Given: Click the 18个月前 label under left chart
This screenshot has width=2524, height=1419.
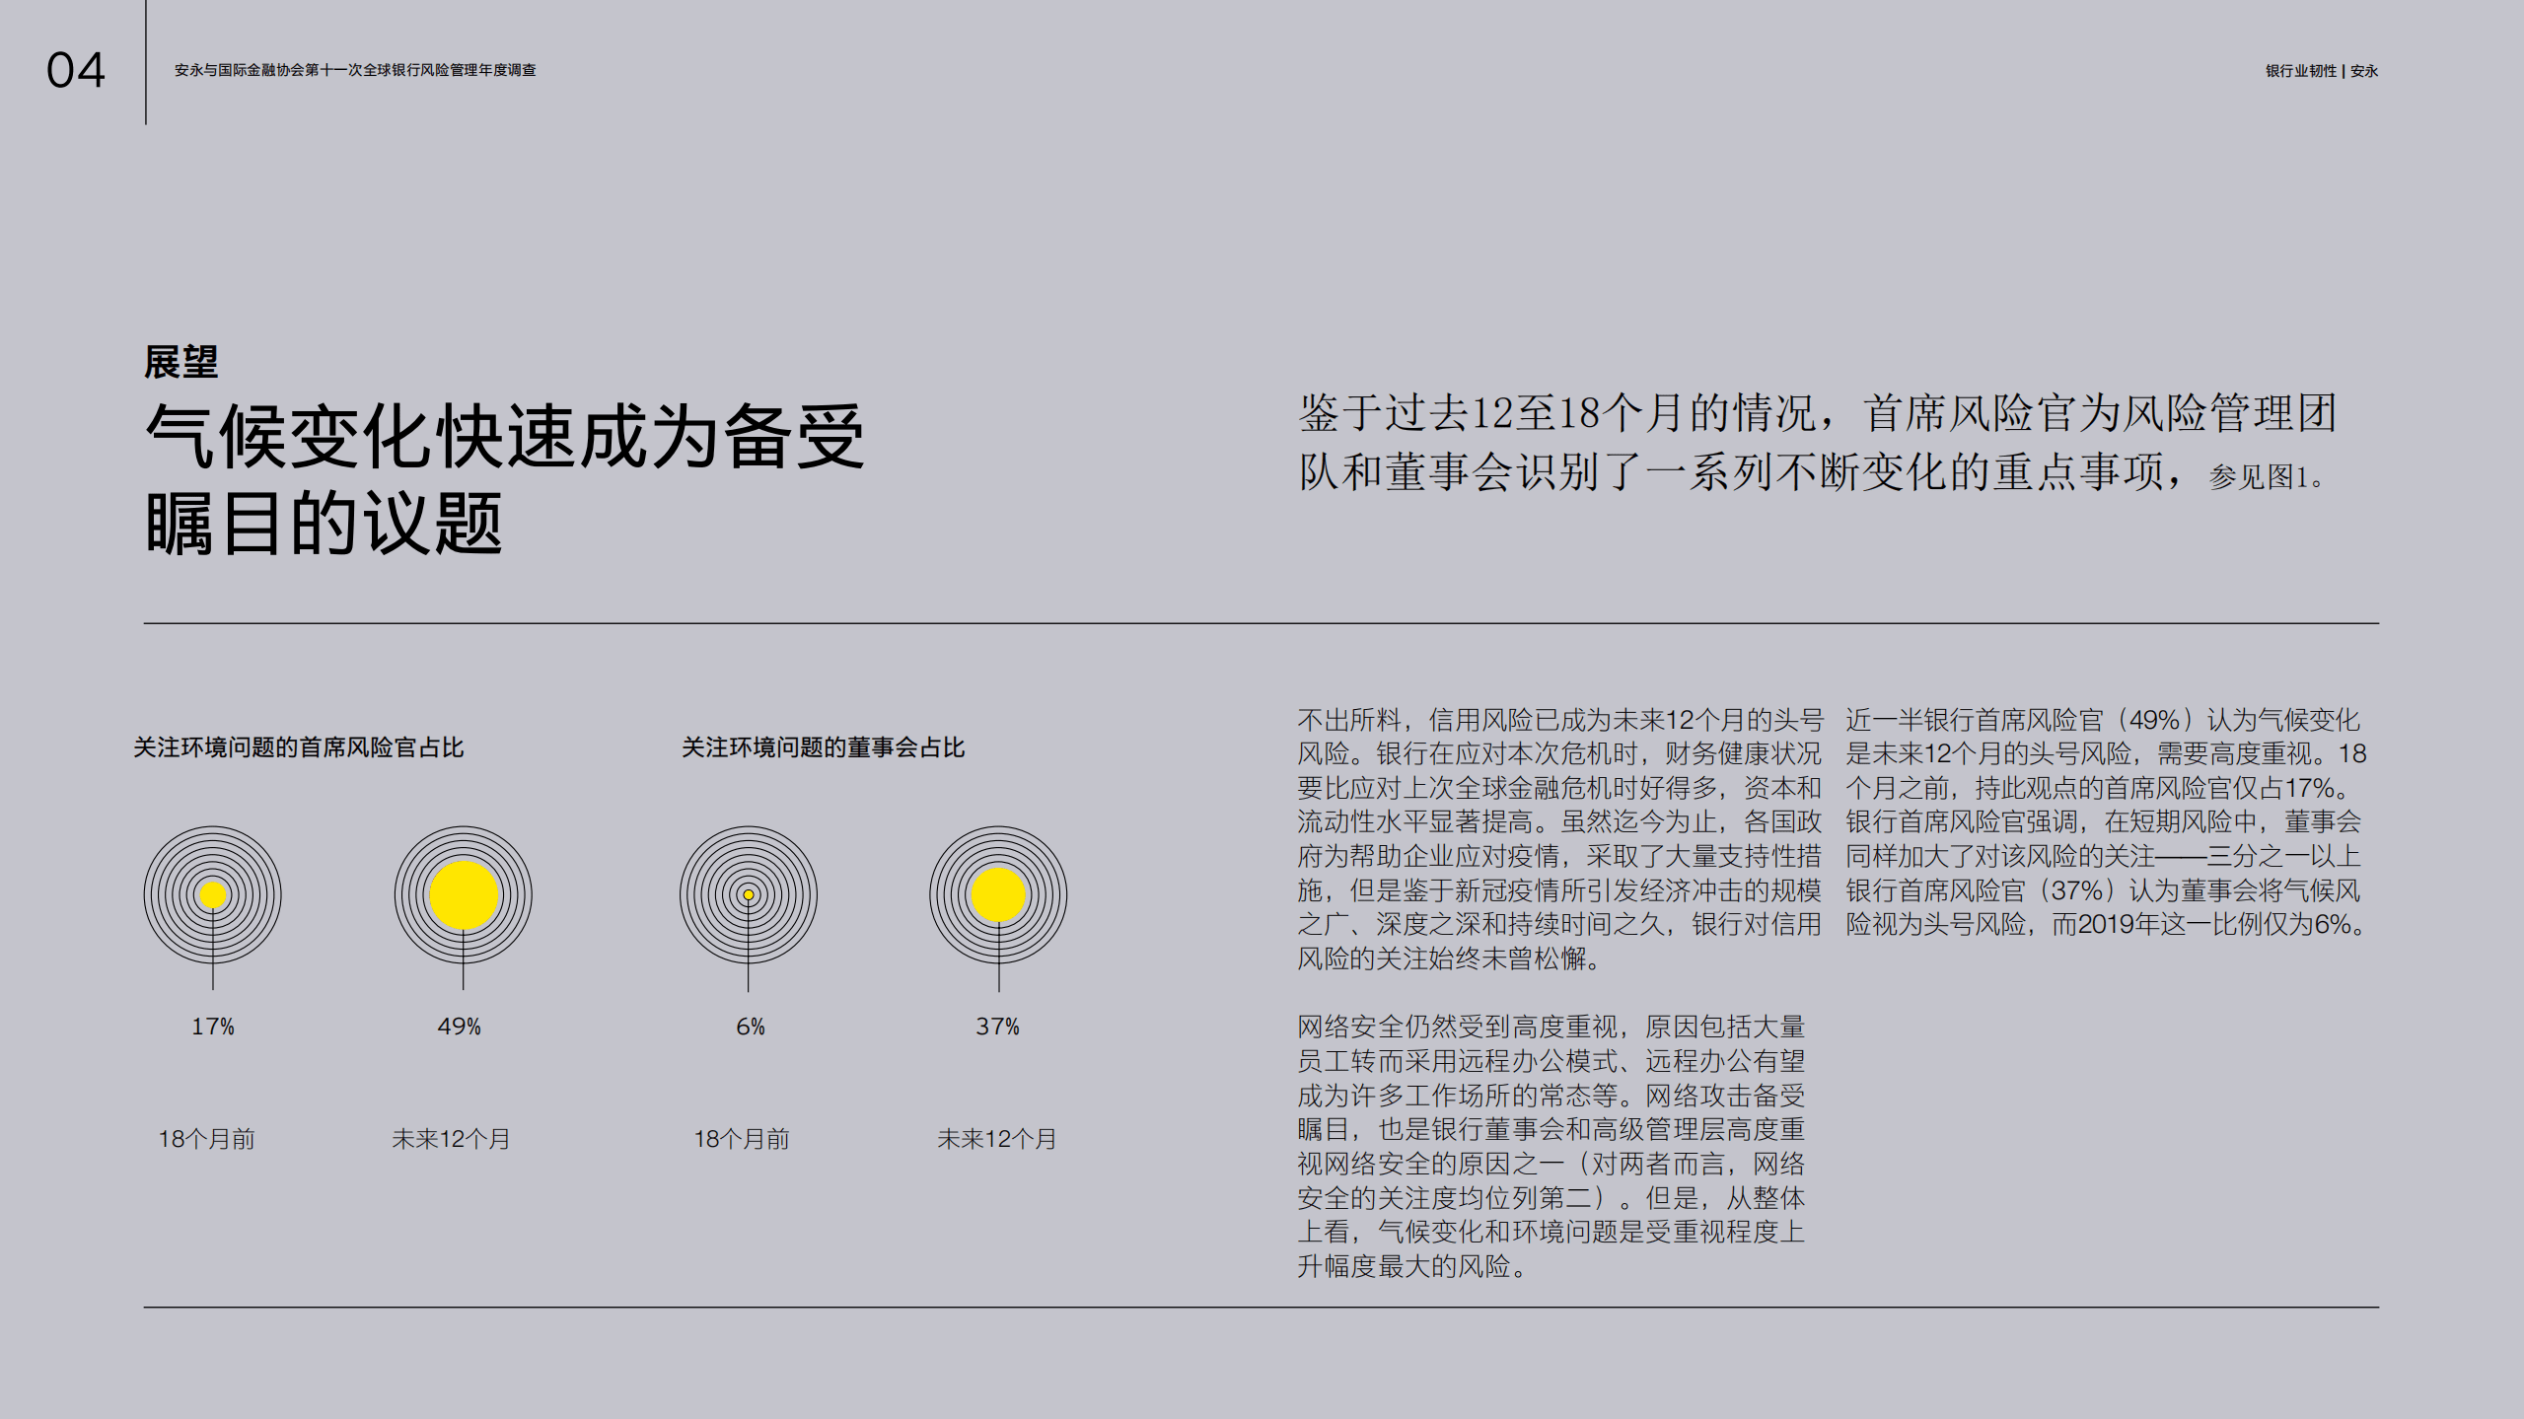Looking at the screenshot, I should coord(208,1140).
